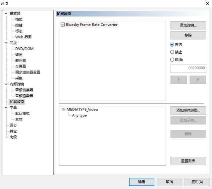The image size is (212, 189).
Task: Open the 默认样式 settings page
Action: pos(22,114)
